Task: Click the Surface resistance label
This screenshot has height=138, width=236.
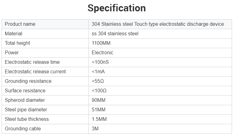Action: pyautogui.click(x=25, y=91)
